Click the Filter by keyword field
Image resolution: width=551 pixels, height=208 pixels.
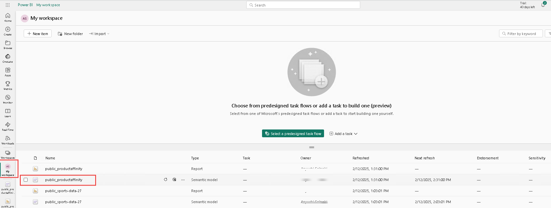click(521, 33)
